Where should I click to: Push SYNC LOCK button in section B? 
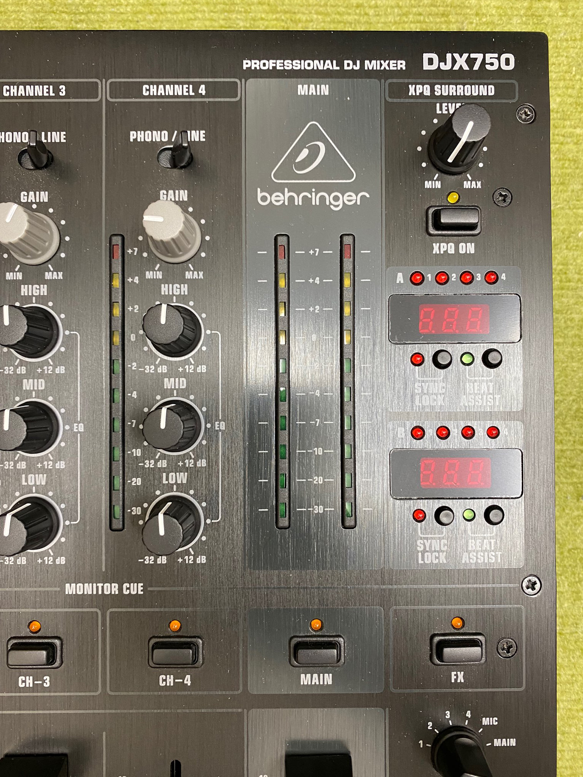[x=444, y=515]
